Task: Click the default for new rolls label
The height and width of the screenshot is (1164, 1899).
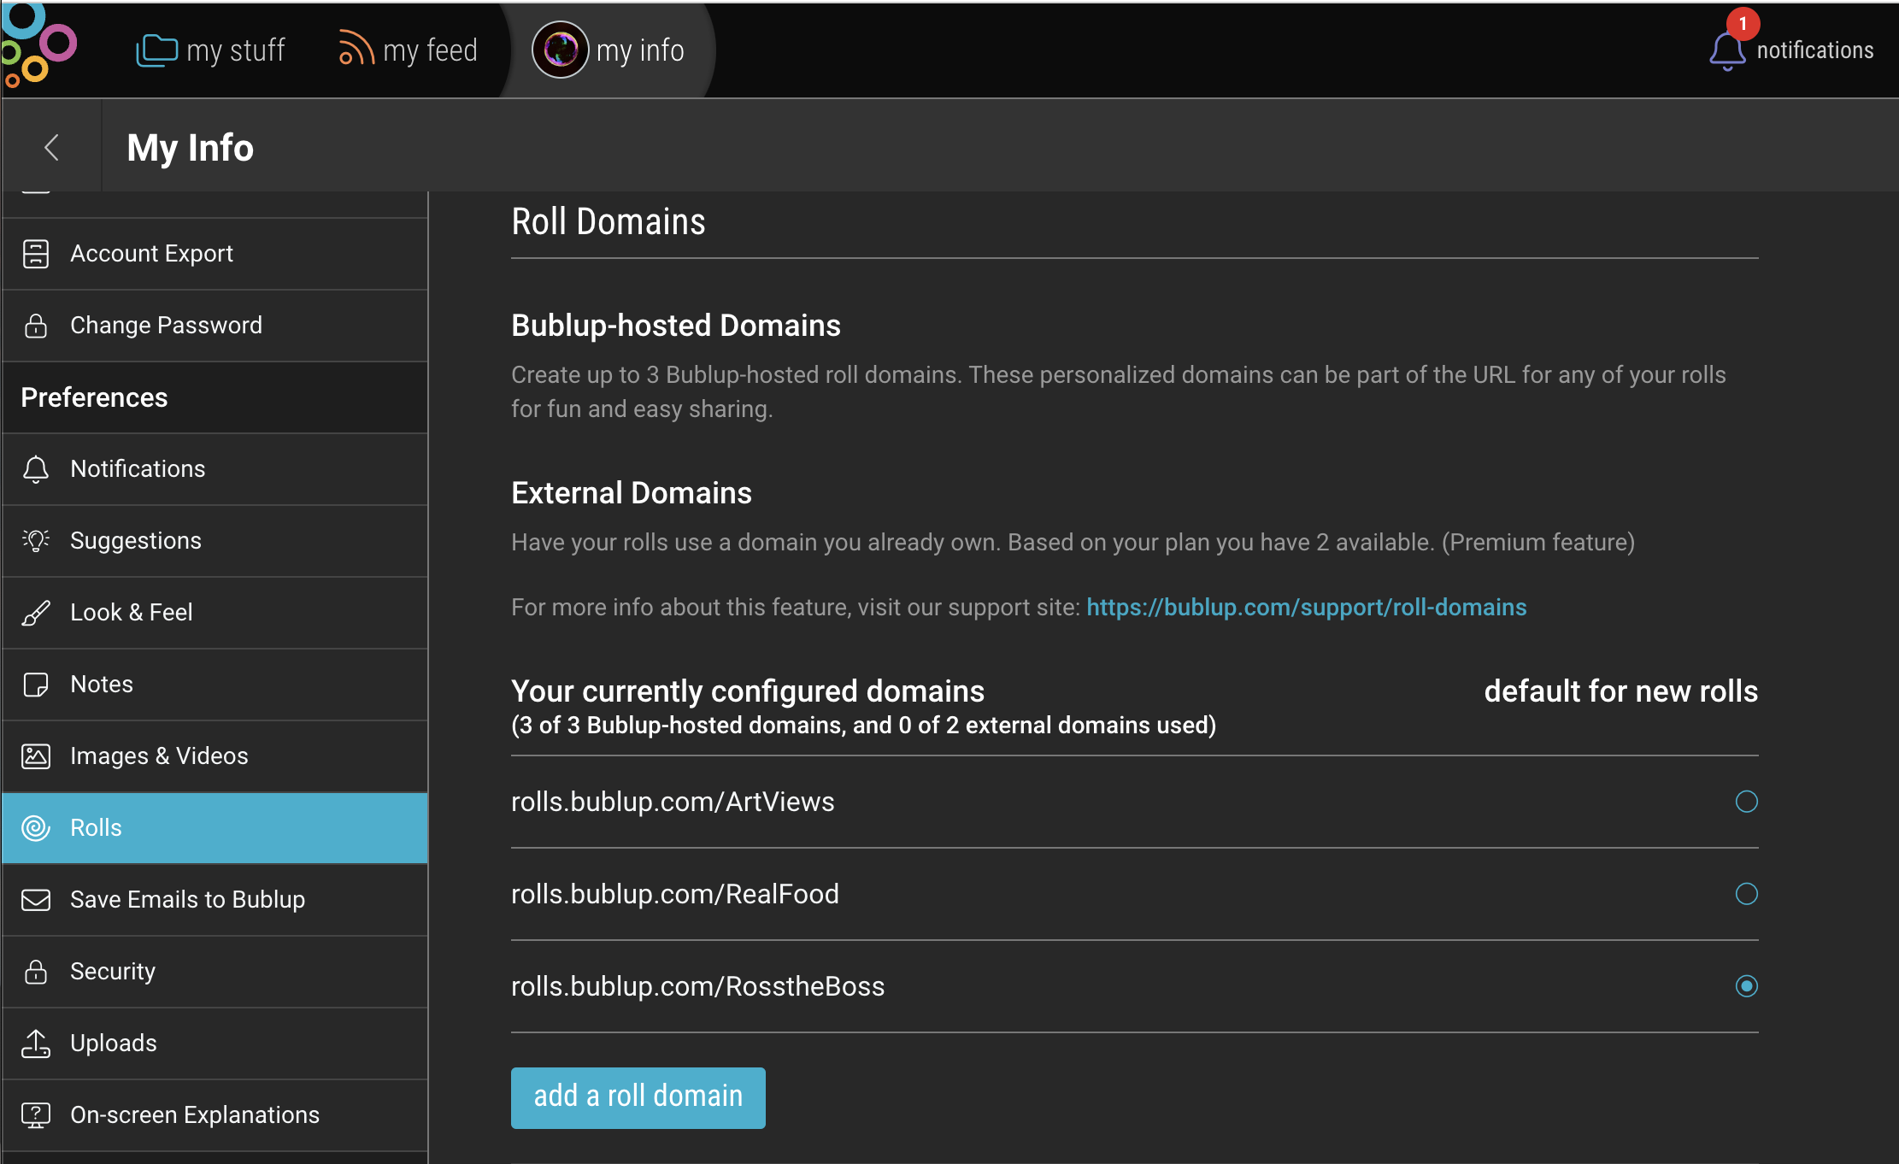Action: (1621, 691)
